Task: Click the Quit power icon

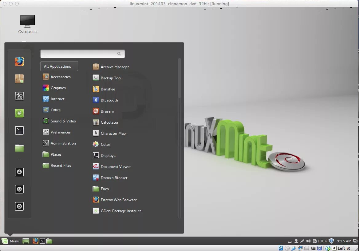Action: [x=19, y=206]
